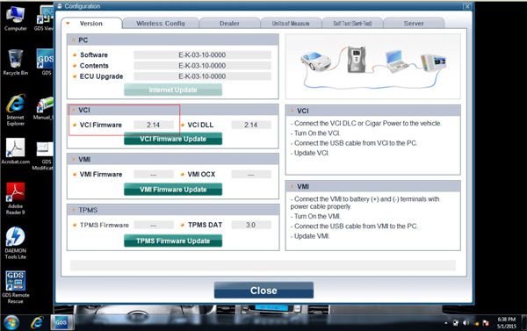
Task: Open the Recycle Bin desktop icon
Action: coord(16,62)
